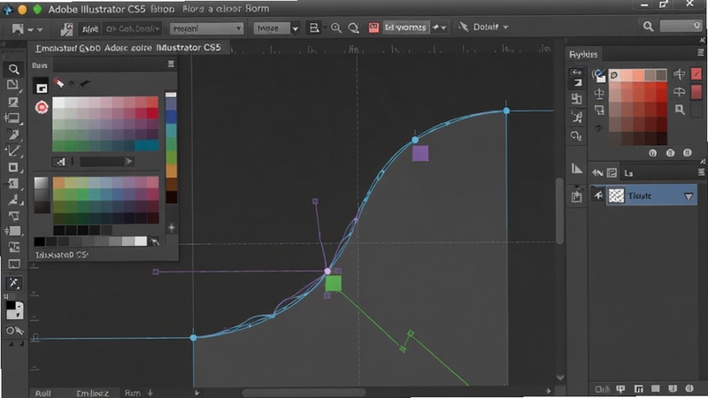The width and height of the screenshot is (708, 398).
Task: Select the red circle target icon
Action: coord(42,107)
